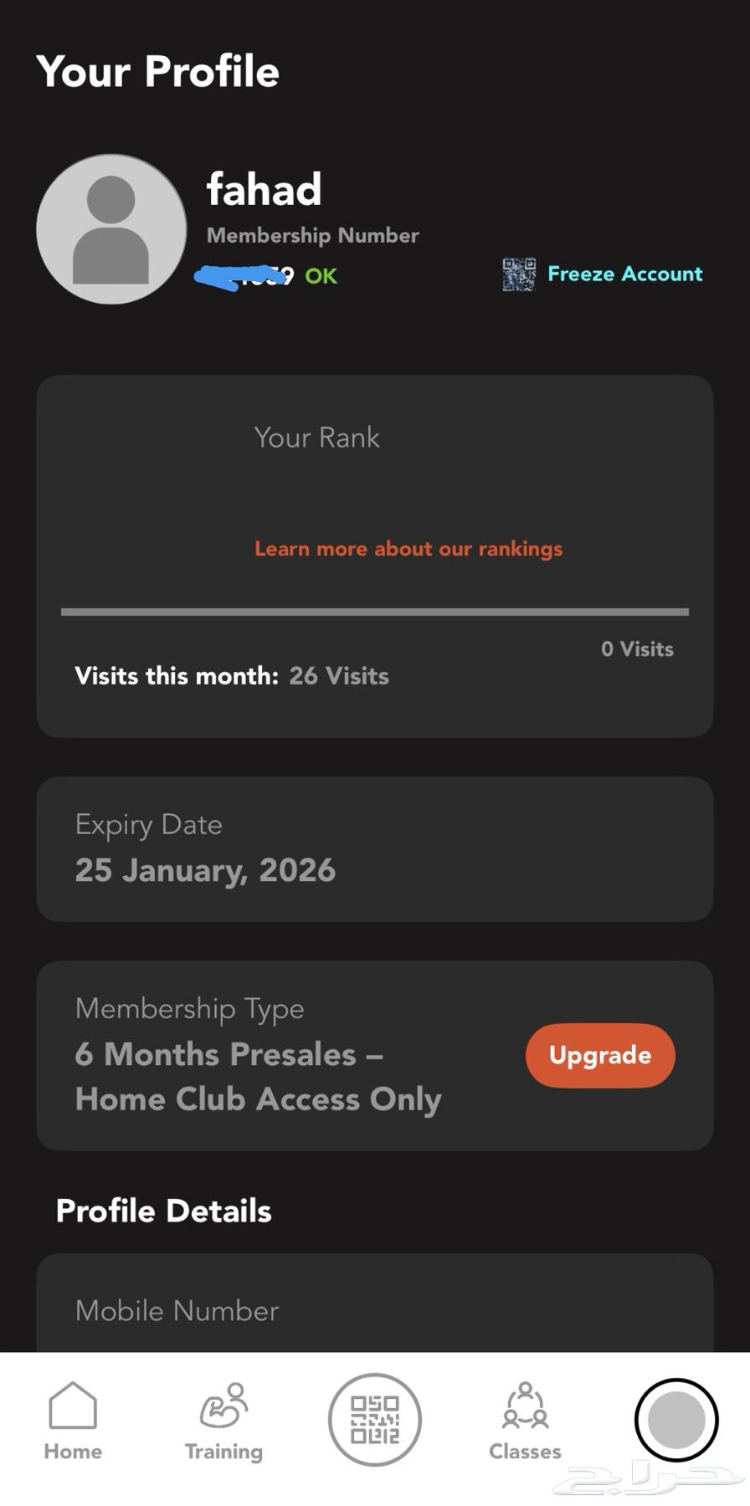Tap the small QR code icon beside Freeze Account

[519, 274]
